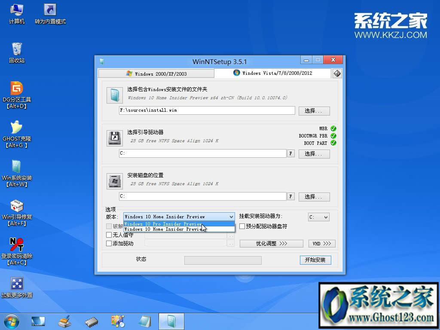Launch GHOST克隆 desktop icon

(17, 134)
